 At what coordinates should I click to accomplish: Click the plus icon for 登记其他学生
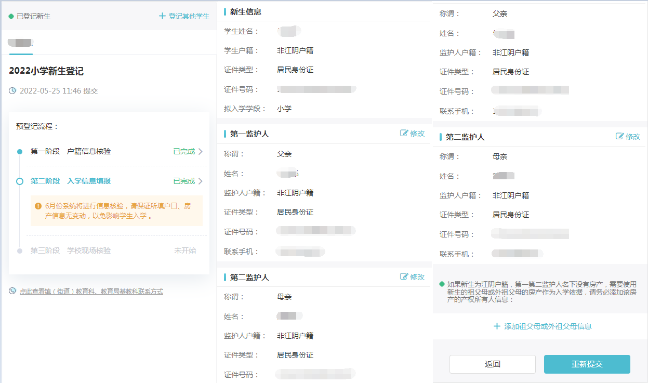162,16
